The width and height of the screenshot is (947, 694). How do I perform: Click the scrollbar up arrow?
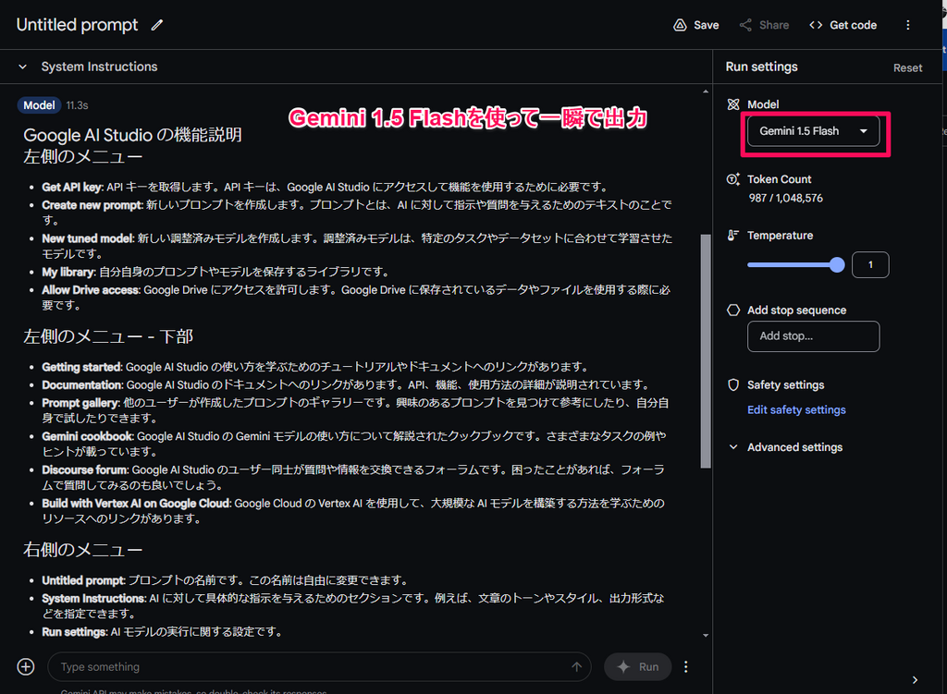pos(706,91)
